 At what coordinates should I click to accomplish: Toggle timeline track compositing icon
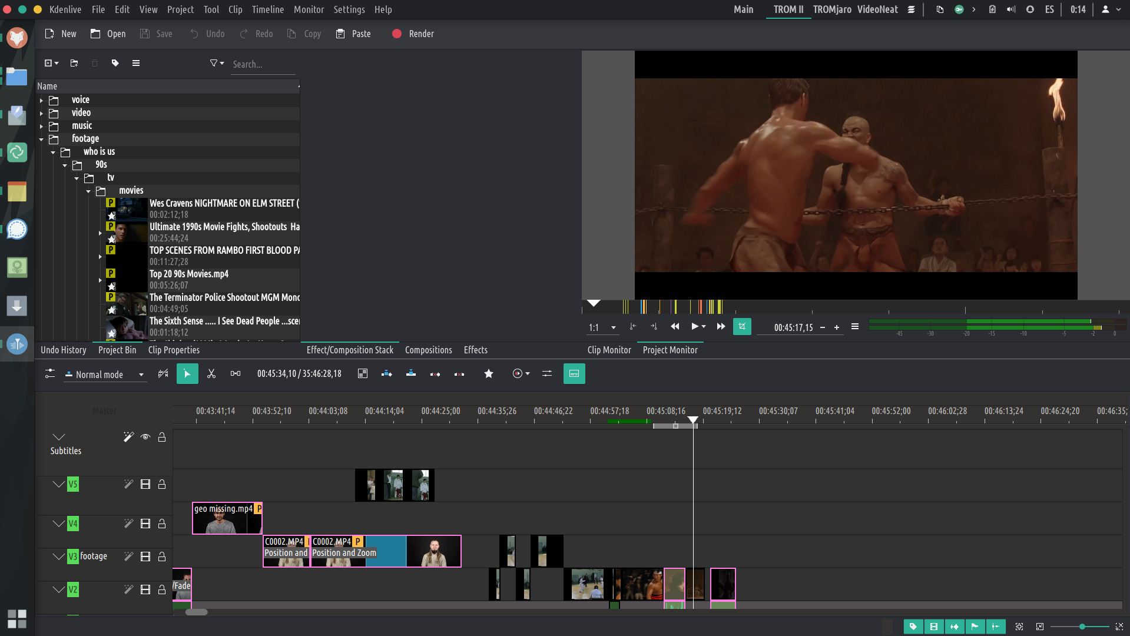point(363,374)
